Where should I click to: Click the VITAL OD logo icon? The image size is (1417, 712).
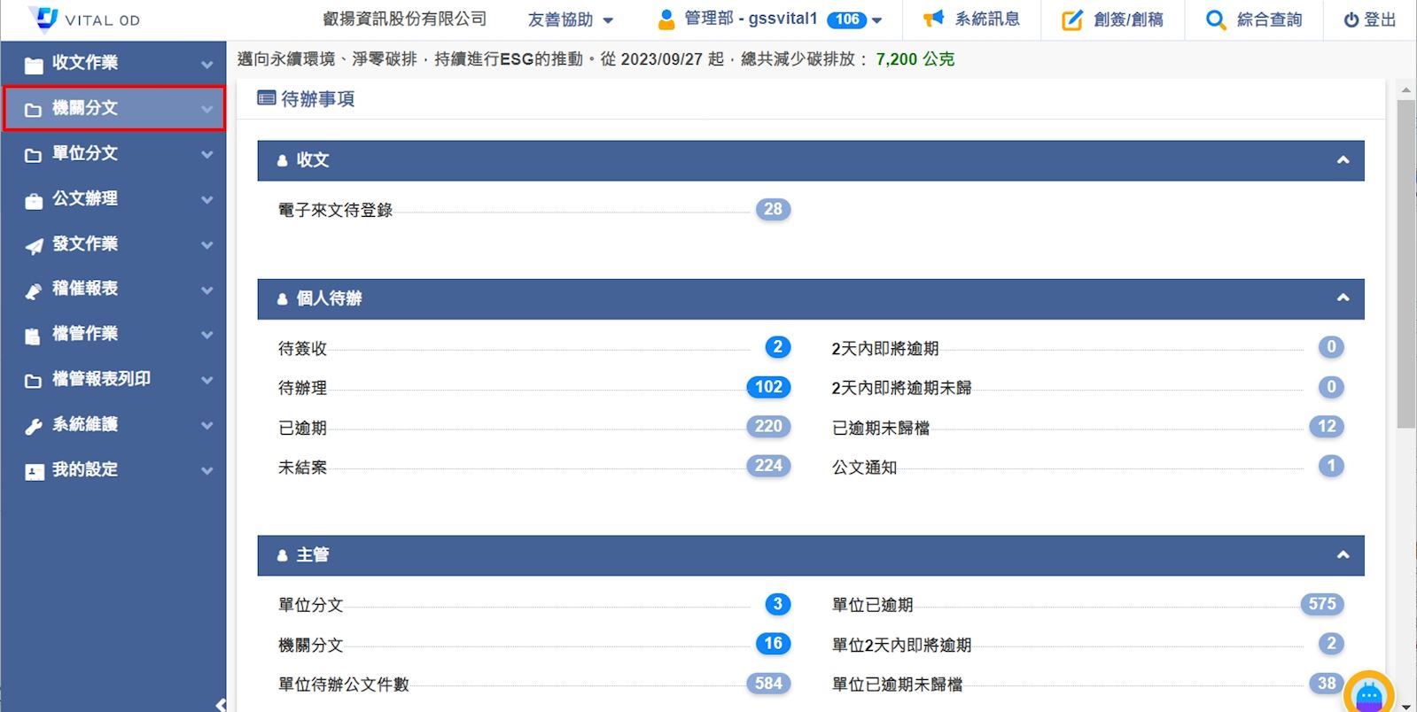click(x=43, y=19)
